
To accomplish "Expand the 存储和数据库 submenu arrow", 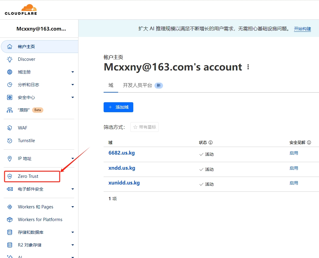I will coord(73,232).
